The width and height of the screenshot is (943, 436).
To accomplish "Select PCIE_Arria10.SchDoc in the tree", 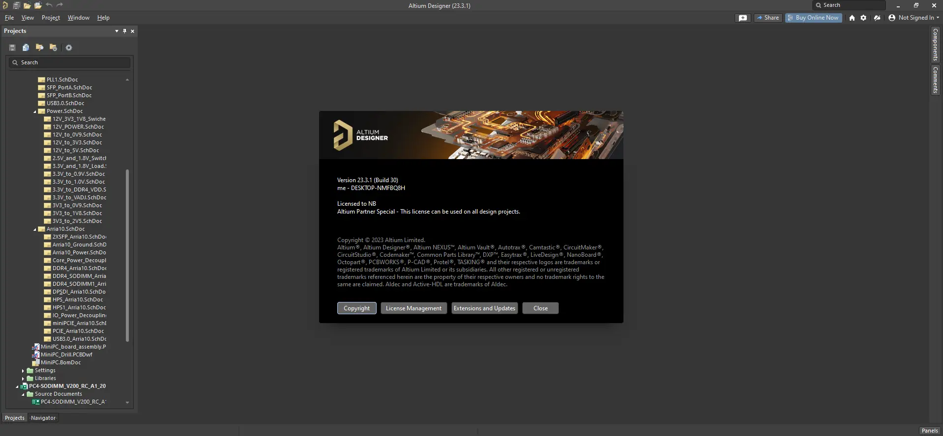I will point(78,331).
